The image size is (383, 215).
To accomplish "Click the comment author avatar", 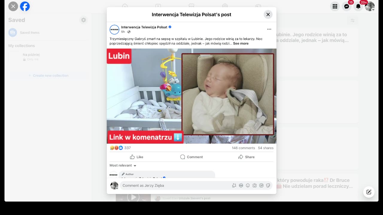I will point(113,175).
